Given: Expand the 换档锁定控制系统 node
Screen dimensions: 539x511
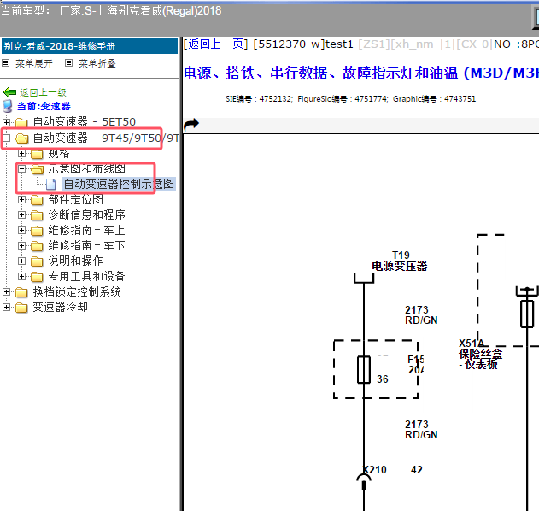Looking at the screenshot, I should point(6,291).
